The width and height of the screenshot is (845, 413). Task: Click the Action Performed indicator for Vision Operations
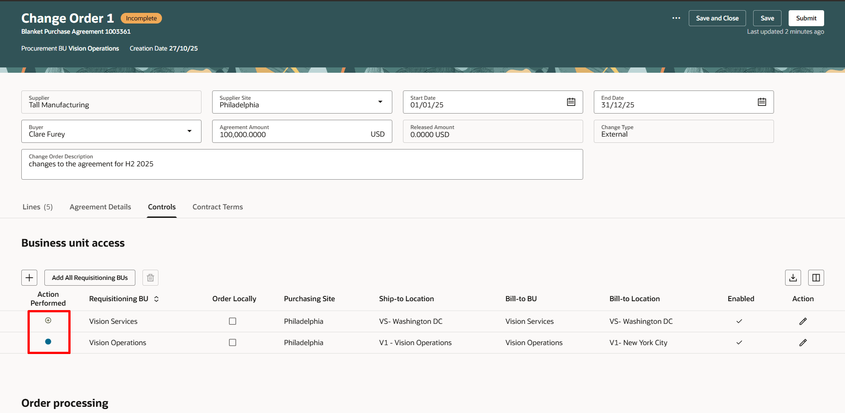coord(48,342)
